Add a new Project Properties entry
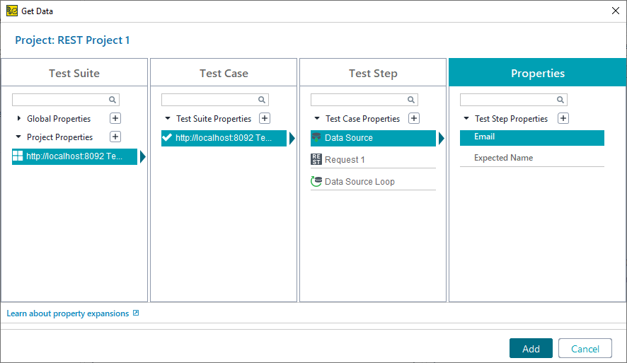627x363 pixels. [115, 137]
